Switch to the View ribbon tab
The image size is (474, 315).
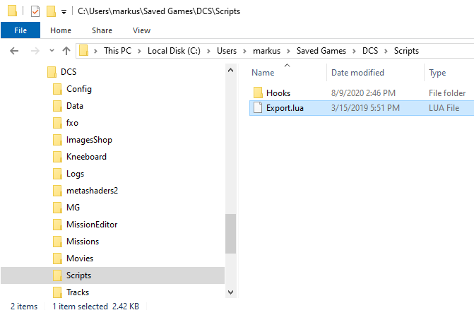pos(141,30)
